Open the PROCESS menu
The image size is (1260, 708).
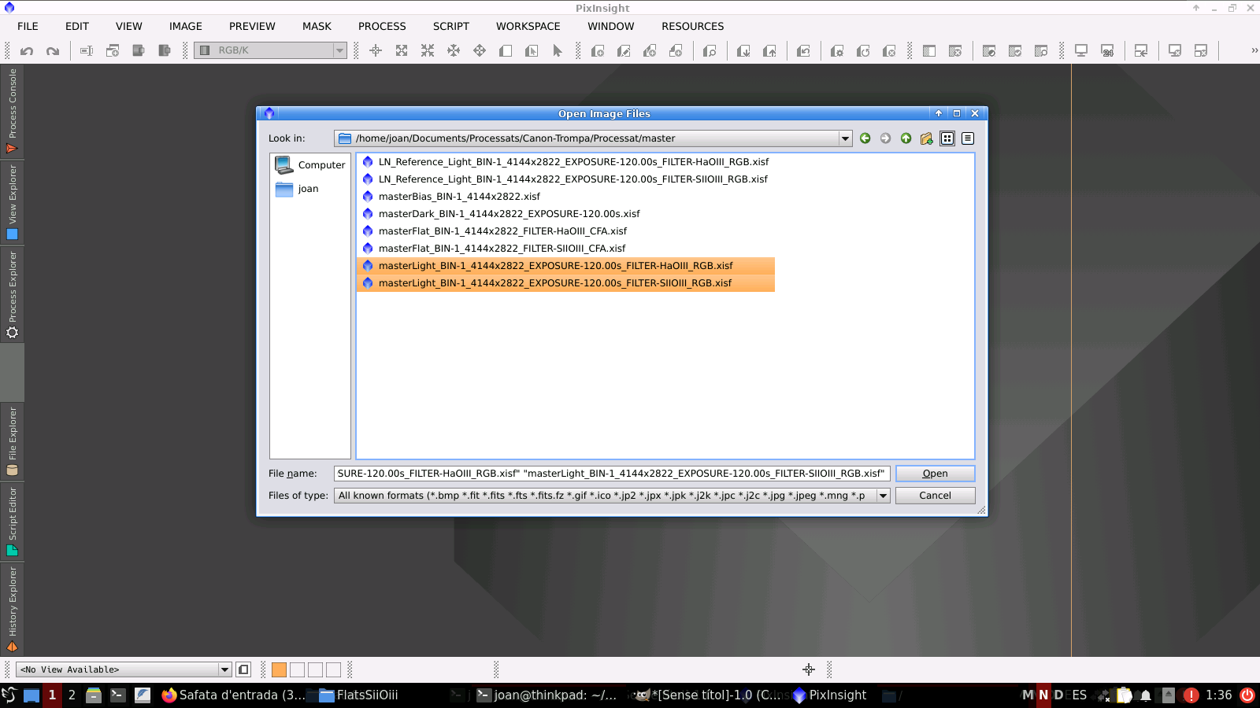point(382,26)
